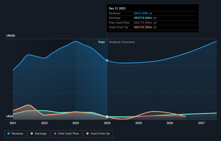Click the 2021 x-axis label

[x=13, y=123]
